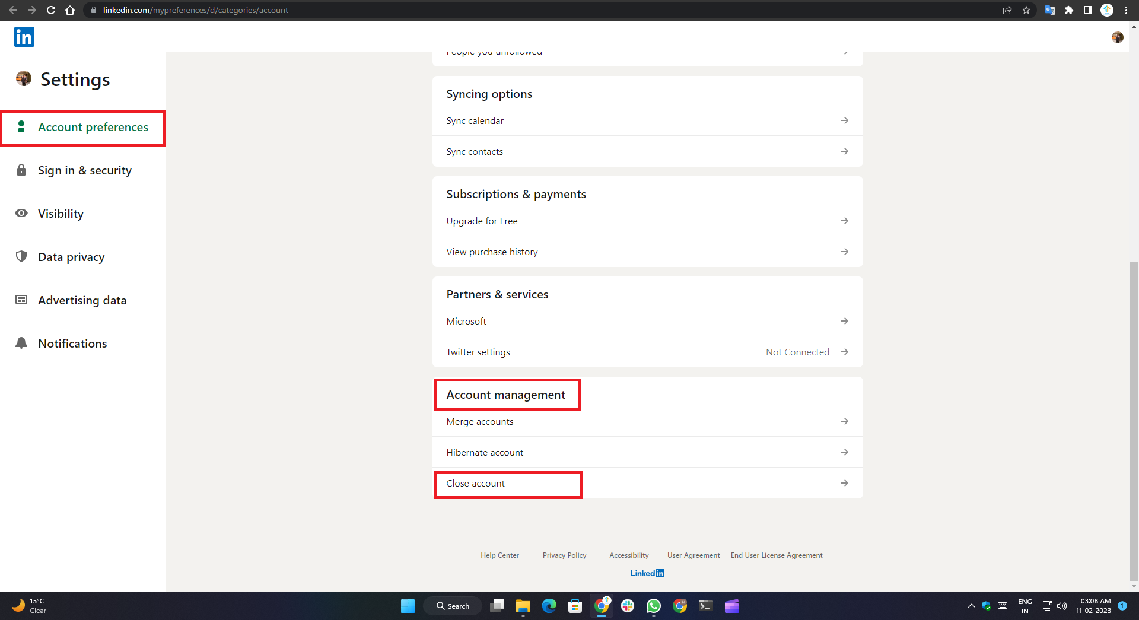The height and width of the screenshot is (620, 1139).
Task: Click the Help Center footer link
Action: coord(499,555)
